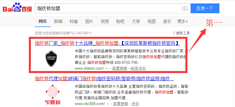Click the Baidu logo

click(x=17, y=7)
